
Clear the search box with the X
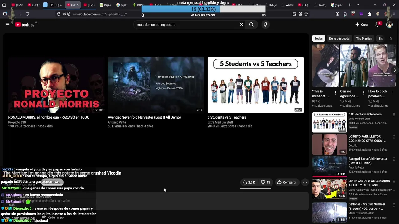pyautogui.click(x=241, y=25)
